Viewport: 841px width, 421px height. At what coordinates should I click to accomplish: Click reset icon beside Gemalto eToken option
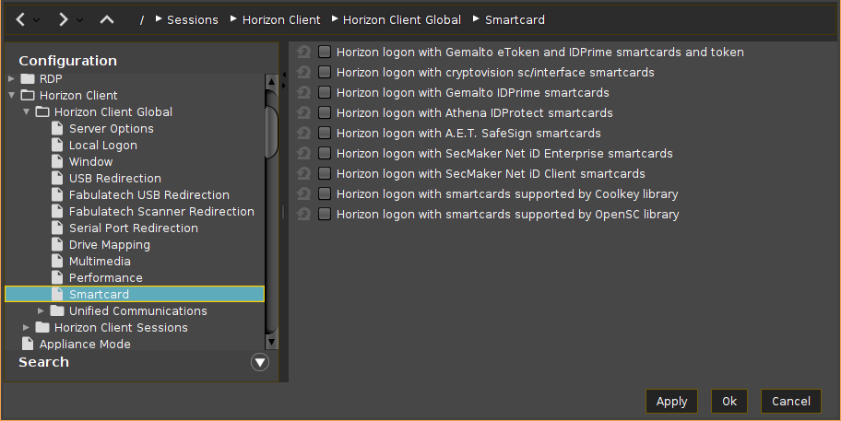click(x=302, y=53)
